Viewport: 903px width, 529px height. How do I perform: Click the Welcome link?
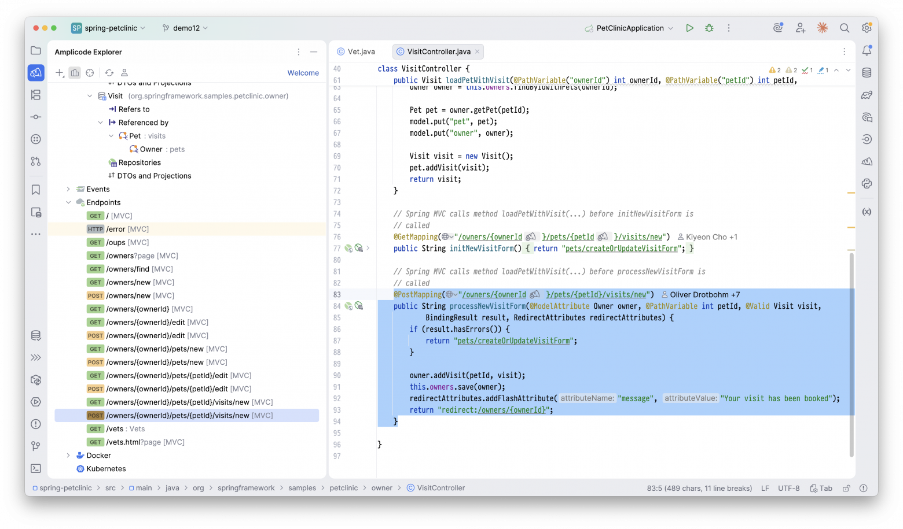303,73
